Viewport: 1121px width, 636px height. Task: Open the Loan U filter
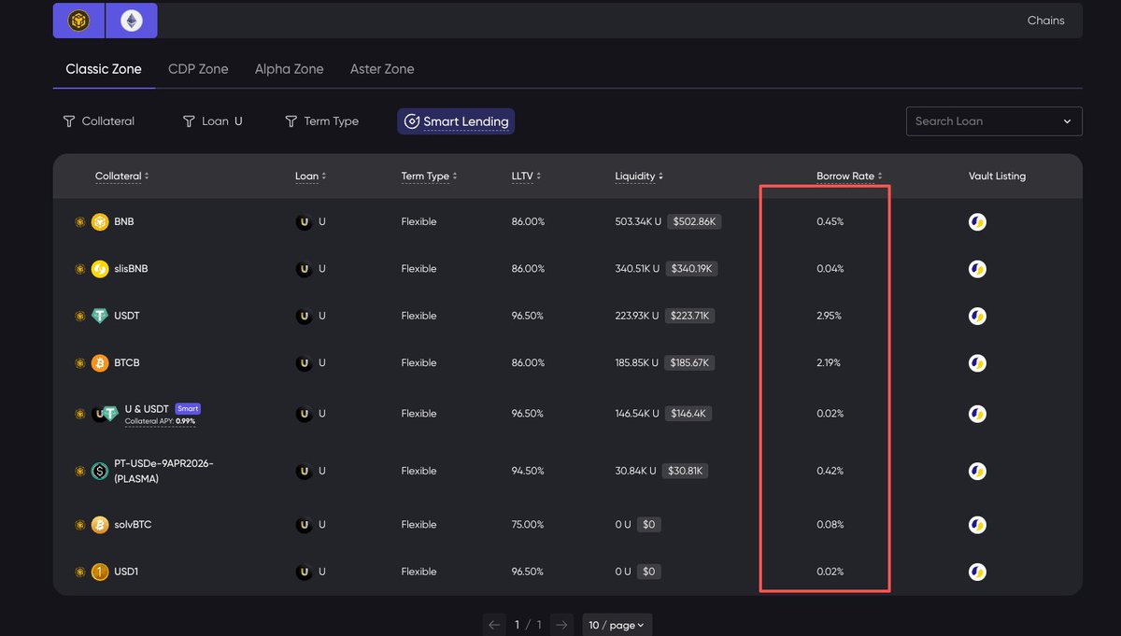pos(212,121)
